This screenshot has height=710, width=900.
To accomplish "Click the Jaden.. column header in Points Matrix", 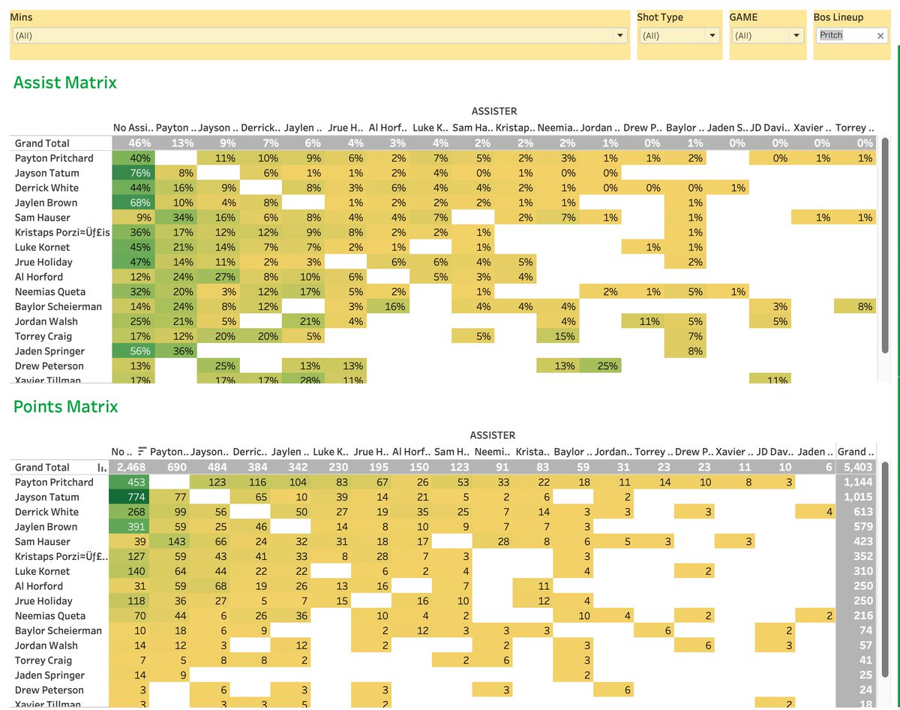I will click(x=814, y=452).
